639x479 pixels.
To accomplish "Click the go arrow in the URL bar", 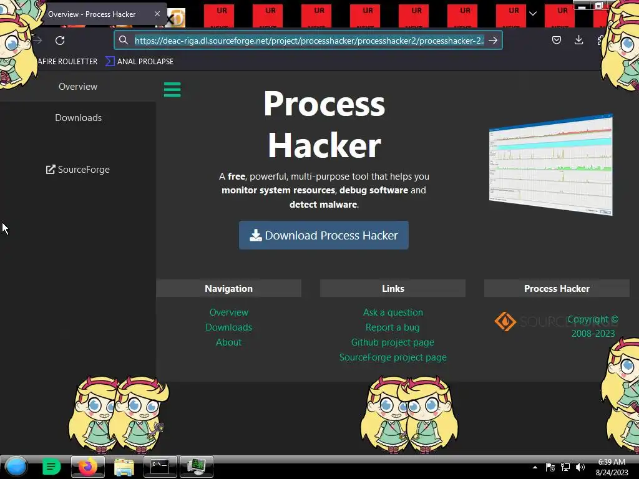I will 493,41.
